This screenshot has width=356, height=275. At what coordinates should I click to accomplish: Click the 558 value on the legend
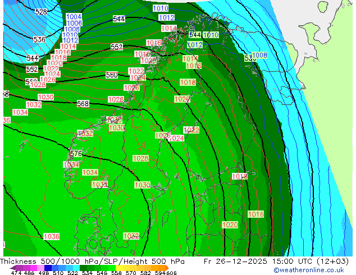[116, 273]
